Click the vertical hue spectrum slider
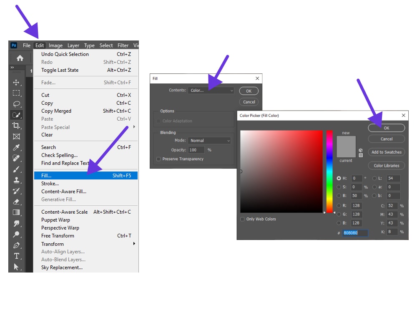 [329, 172]
